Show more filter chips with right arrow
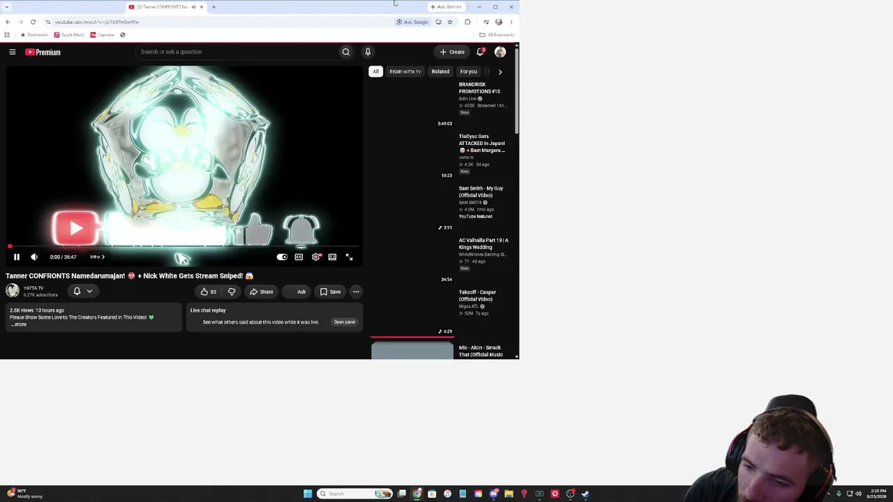 pyautogui.click(x=500, y=71)
